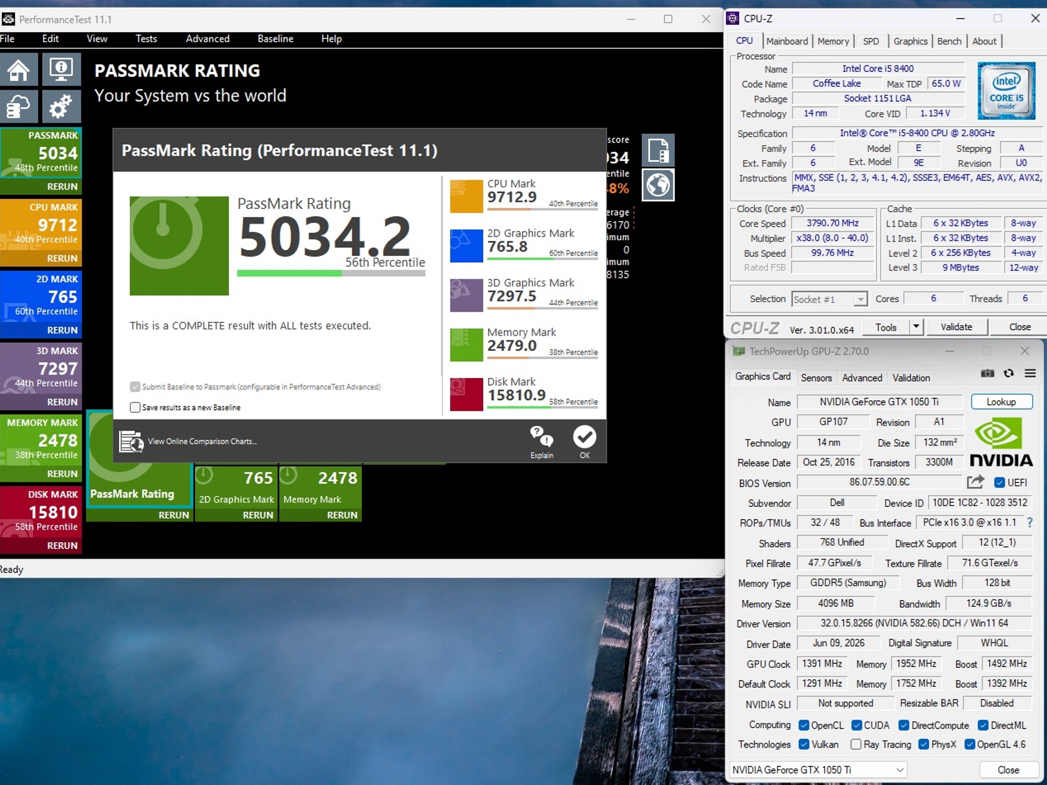This screenshot has width=1047, height=785.
Task: Click the OK checkmark icon
Action: [x=584, y=436]
